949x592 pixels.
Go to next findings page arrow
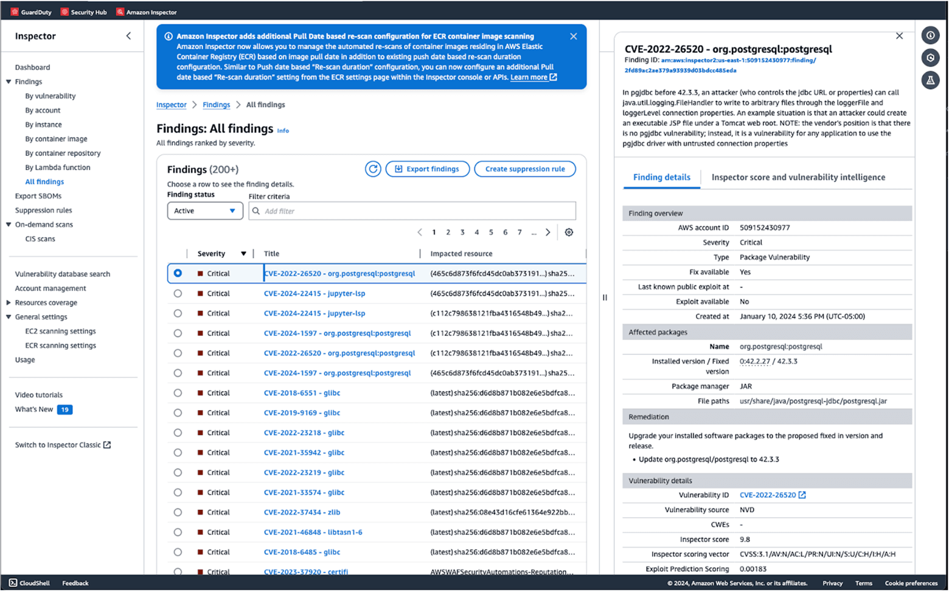click(x=547, y=232)
